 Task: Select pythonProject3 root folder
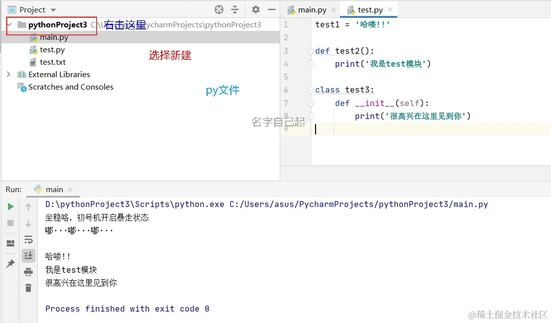click(58, 24)
